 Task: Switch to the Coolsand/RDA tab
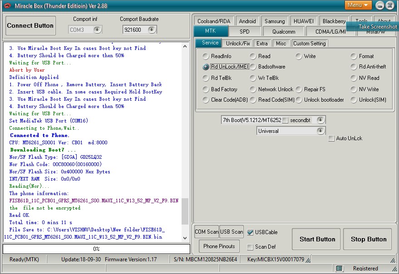pyautogui.click(x=214, y=21)
